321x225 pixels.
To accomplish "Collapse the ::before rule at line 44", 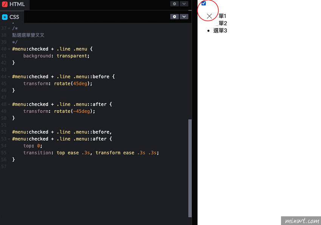I will pyautogui.click(x=9, y=77).
